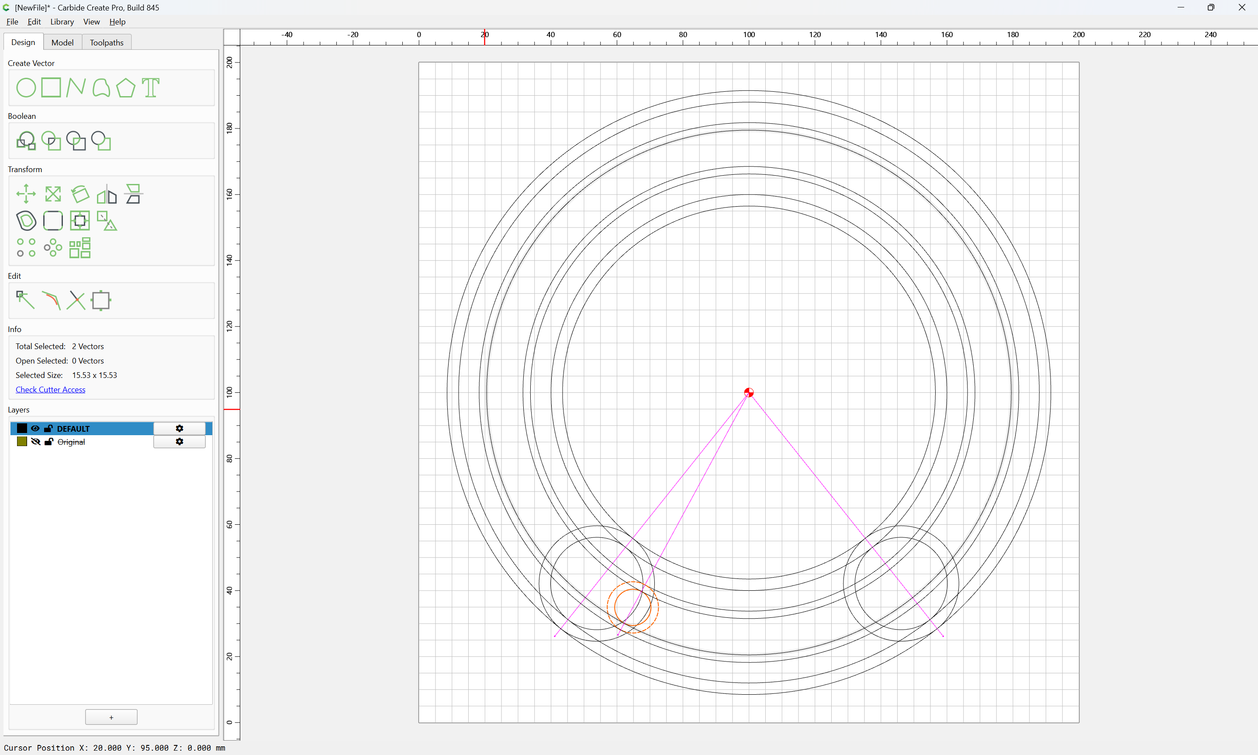Click the Boolean Union icon
This screenshot has width=1258, height=755.
pyautogui.click(x=26, y=141)
